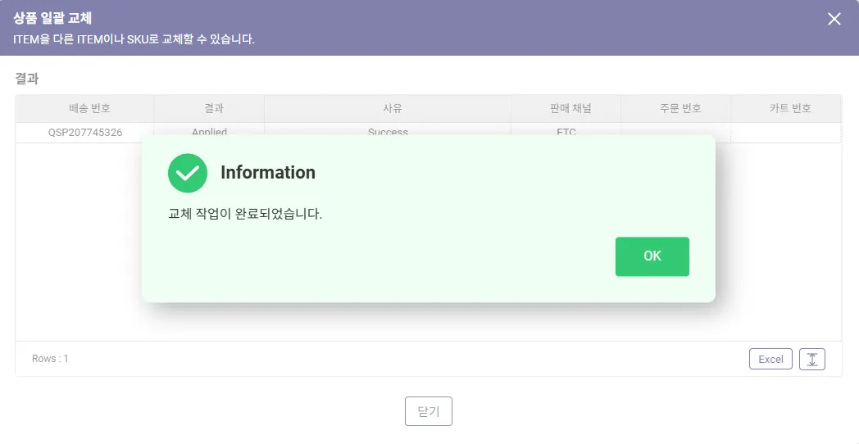Click the empty 카트 번호 cell in first row
Screen dimensions: 859x444
click(786, 133)
